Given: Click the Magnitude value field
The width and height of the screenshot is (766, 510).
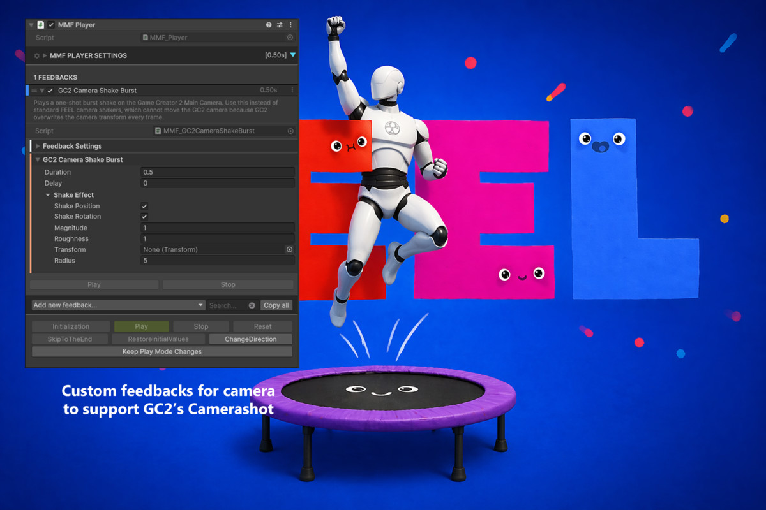Looking at the screenshot, I should click(x=218, y=228).
